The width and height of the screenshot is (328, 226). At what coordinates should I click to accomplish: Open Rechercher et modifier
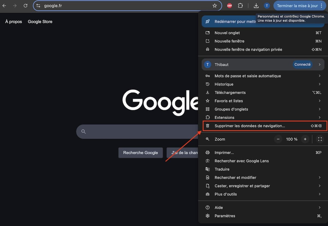263,178
